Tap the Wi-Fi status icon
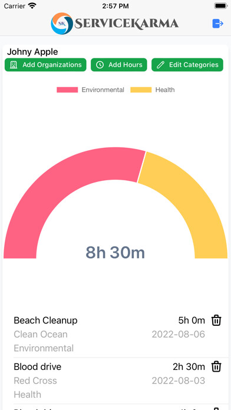The height and width of the screenshot is (410, 231). coord(32,6)
